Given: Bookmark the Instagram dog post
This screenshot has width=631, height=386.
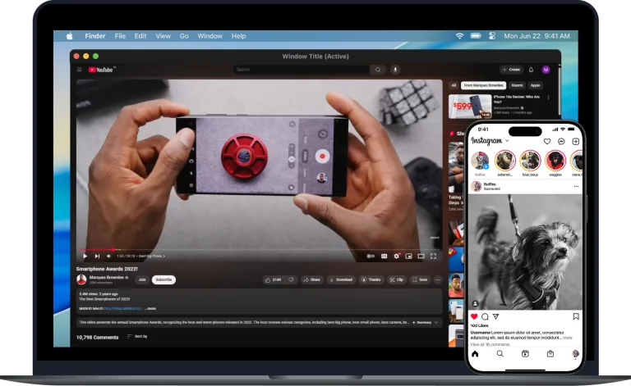Looking at the screenshot, I should coord(576,316).
